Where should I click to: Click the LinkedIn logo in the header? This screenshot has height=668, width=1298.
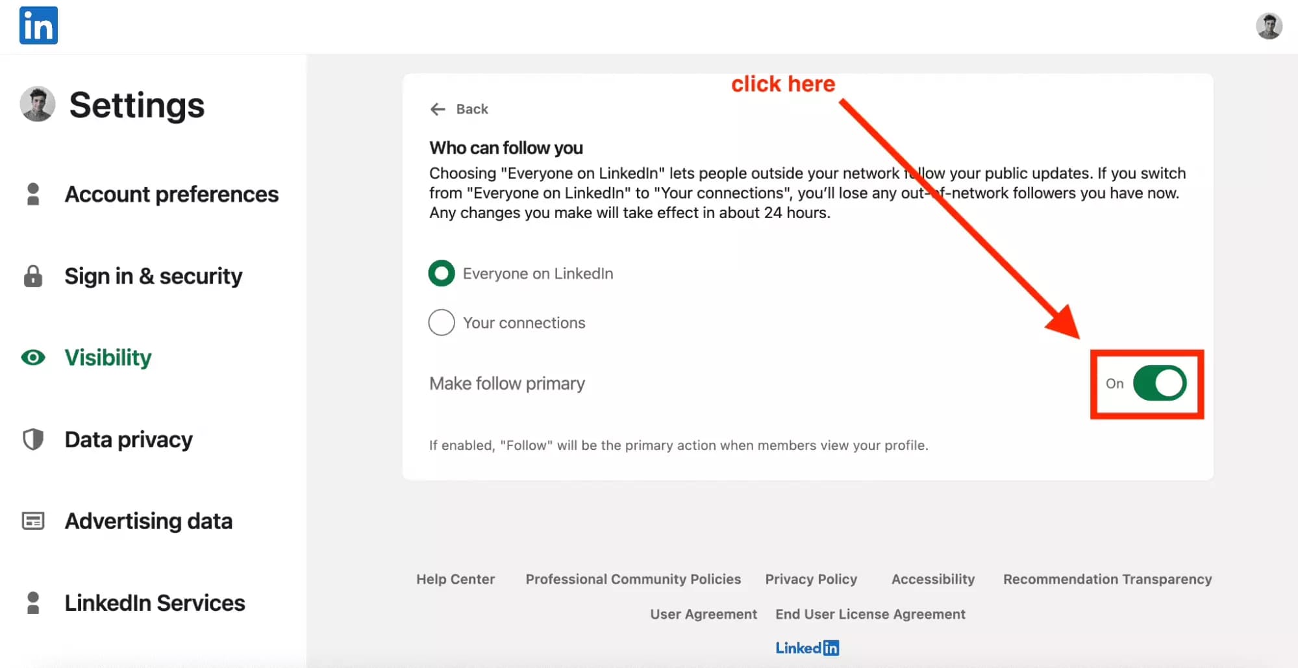[x=38, y=25]
